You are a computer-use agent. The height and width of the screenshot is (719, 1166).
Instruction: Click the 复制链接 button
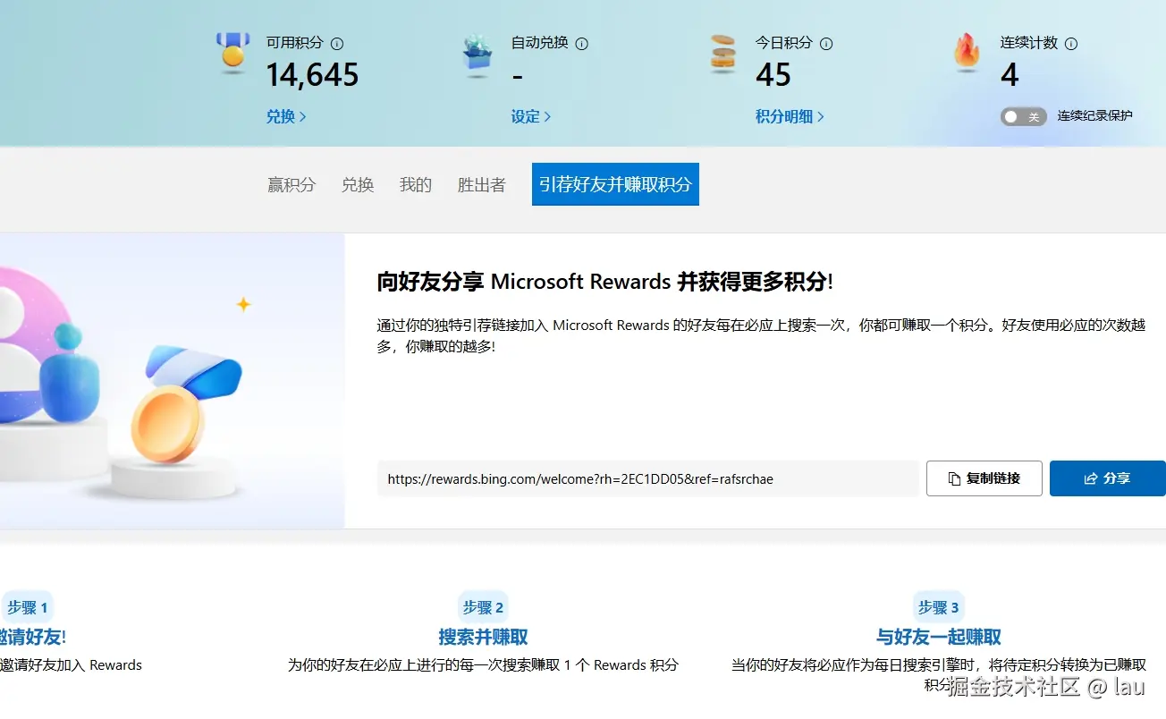coord(984,478)
